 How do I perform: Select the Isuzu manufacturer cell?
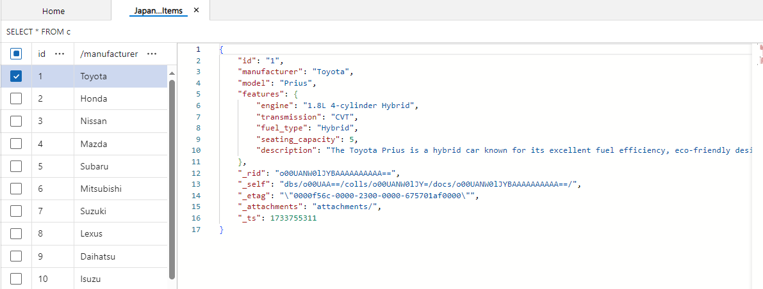[x=120, y=279]
